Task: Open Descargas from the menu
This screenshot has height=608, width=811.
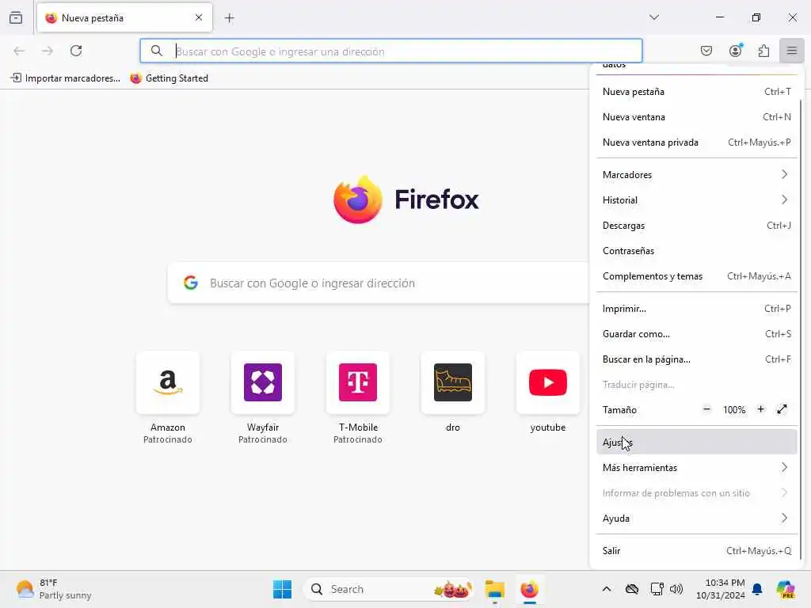Action: click(x=696, y=226)
